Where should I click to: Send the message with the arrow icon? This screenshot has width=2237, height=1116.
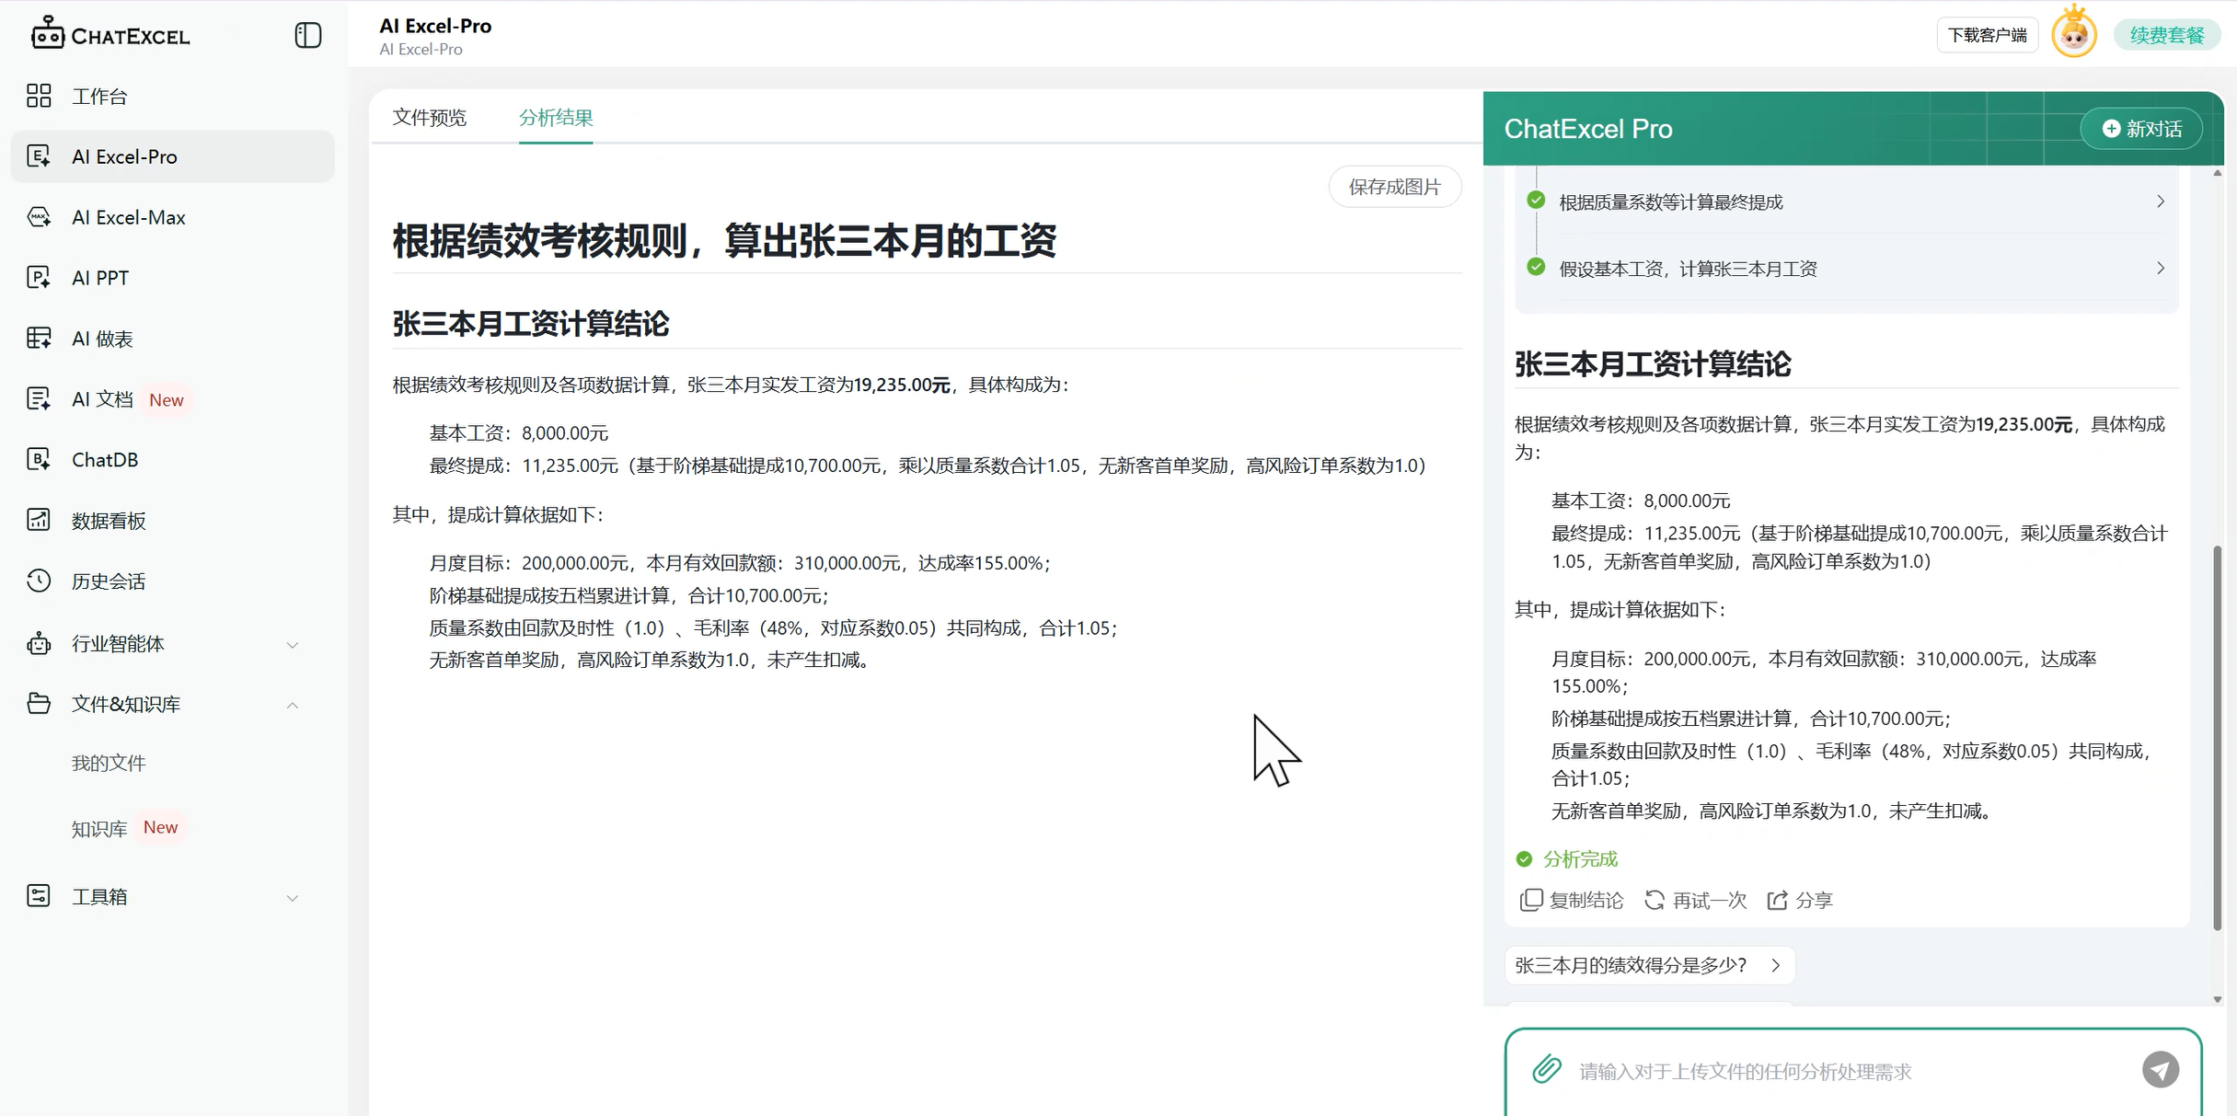click(2161, 1069)
